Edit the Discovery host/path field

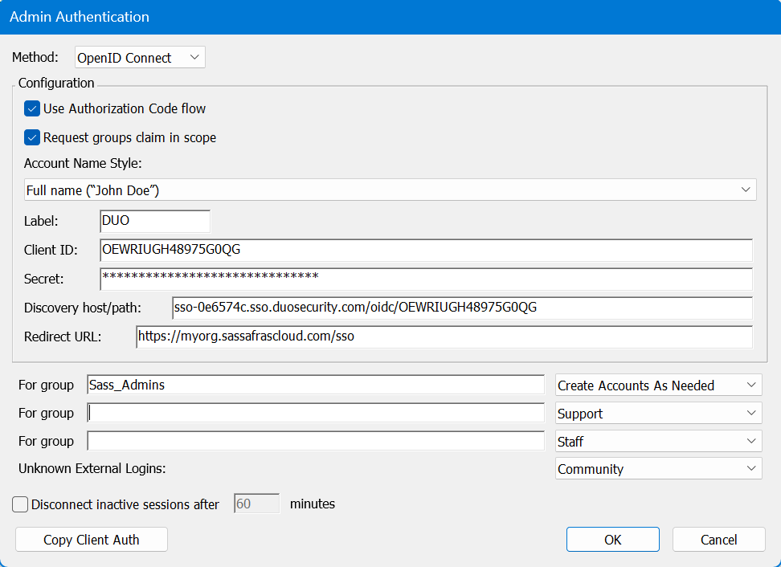click(461, 308)
